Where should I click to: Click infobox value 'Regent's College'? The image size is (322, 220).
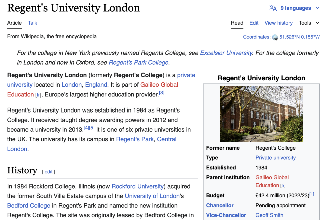tap(275, 148)
